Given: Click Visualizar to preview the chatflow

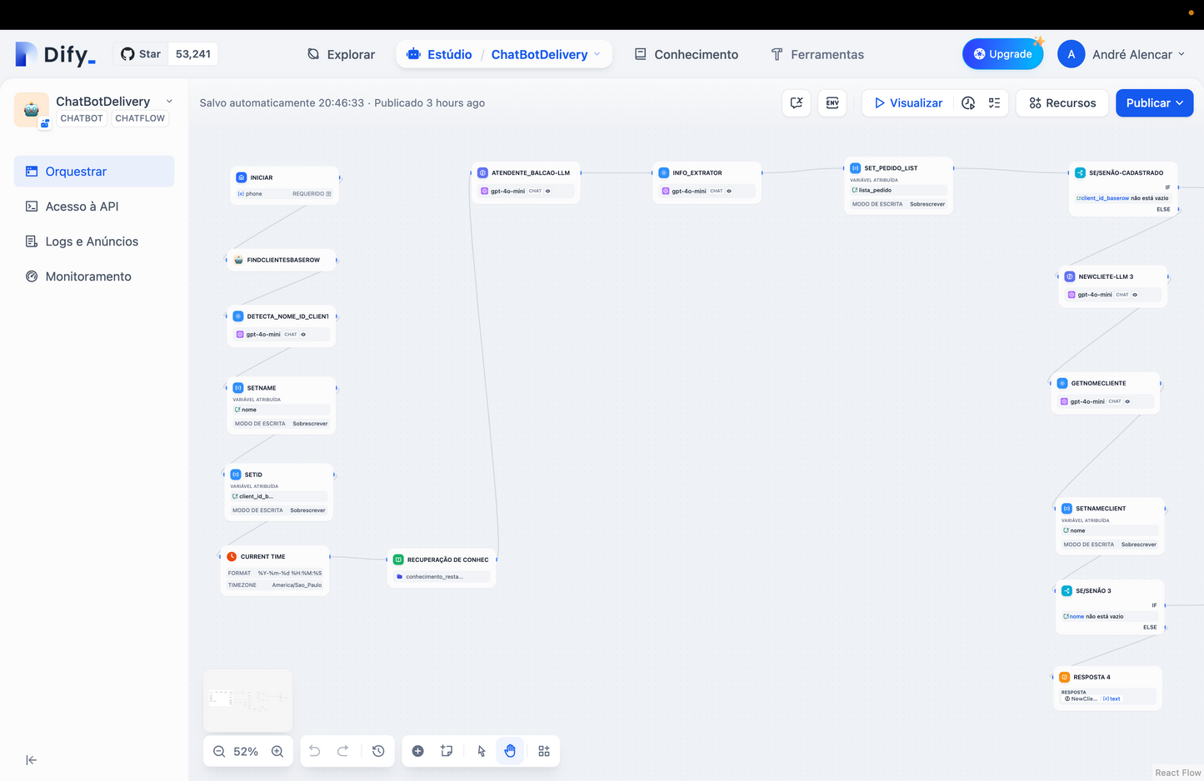Looking at the screenshot, I should [908, 102].
